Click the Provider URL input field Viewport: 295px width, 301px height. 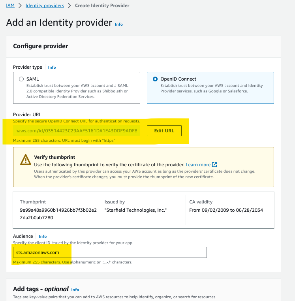pos(77,131)
